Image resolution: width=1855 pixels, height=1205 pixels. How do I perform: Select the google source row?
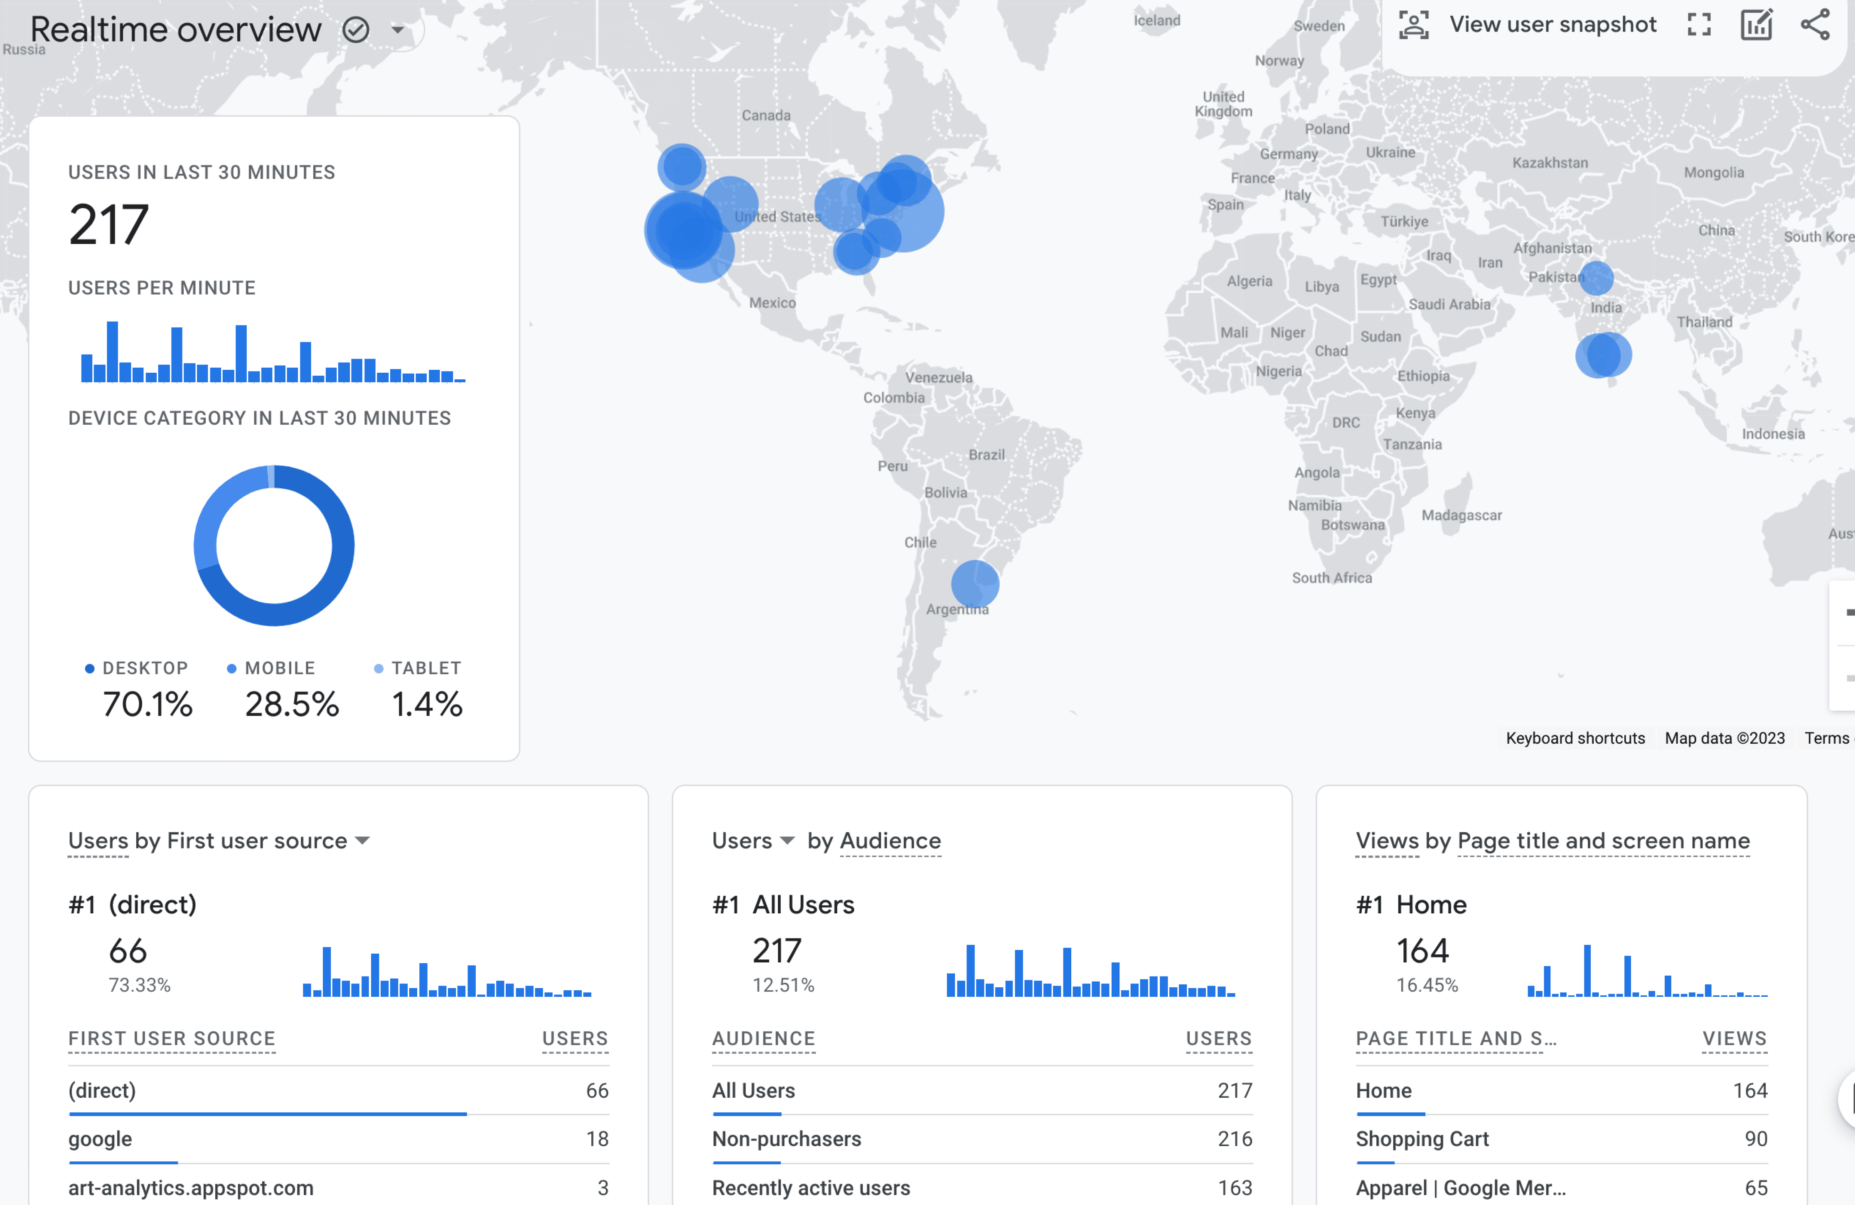[100, 1139]
